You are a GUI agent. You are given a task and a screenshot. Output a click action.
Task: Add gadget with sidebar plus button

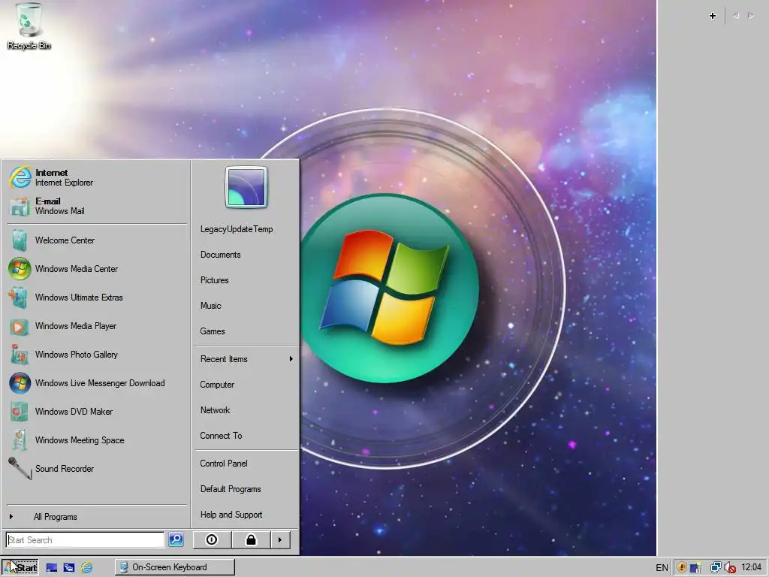[x=713, y=16]
